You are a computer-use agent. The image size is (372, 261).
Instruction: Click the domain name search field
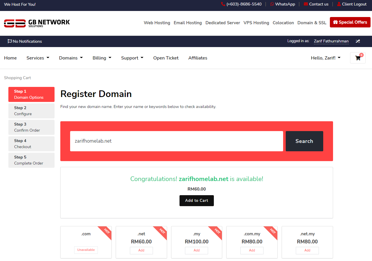point(176,141)
